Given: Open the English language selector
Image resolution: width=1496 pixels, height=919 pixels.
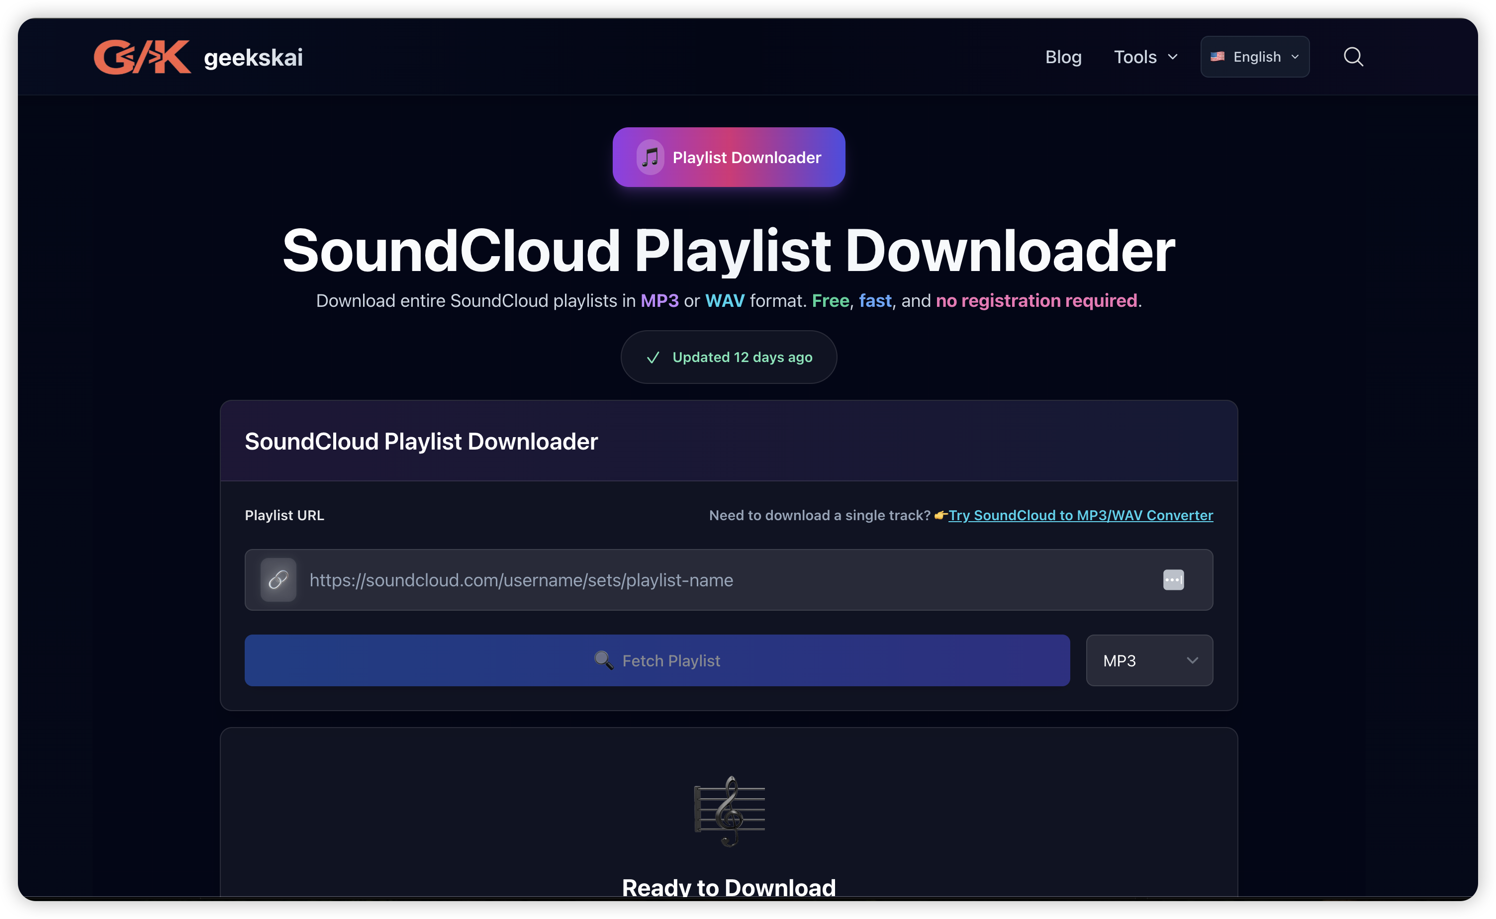Looking at the screenshot, I should coord(1255,57).
